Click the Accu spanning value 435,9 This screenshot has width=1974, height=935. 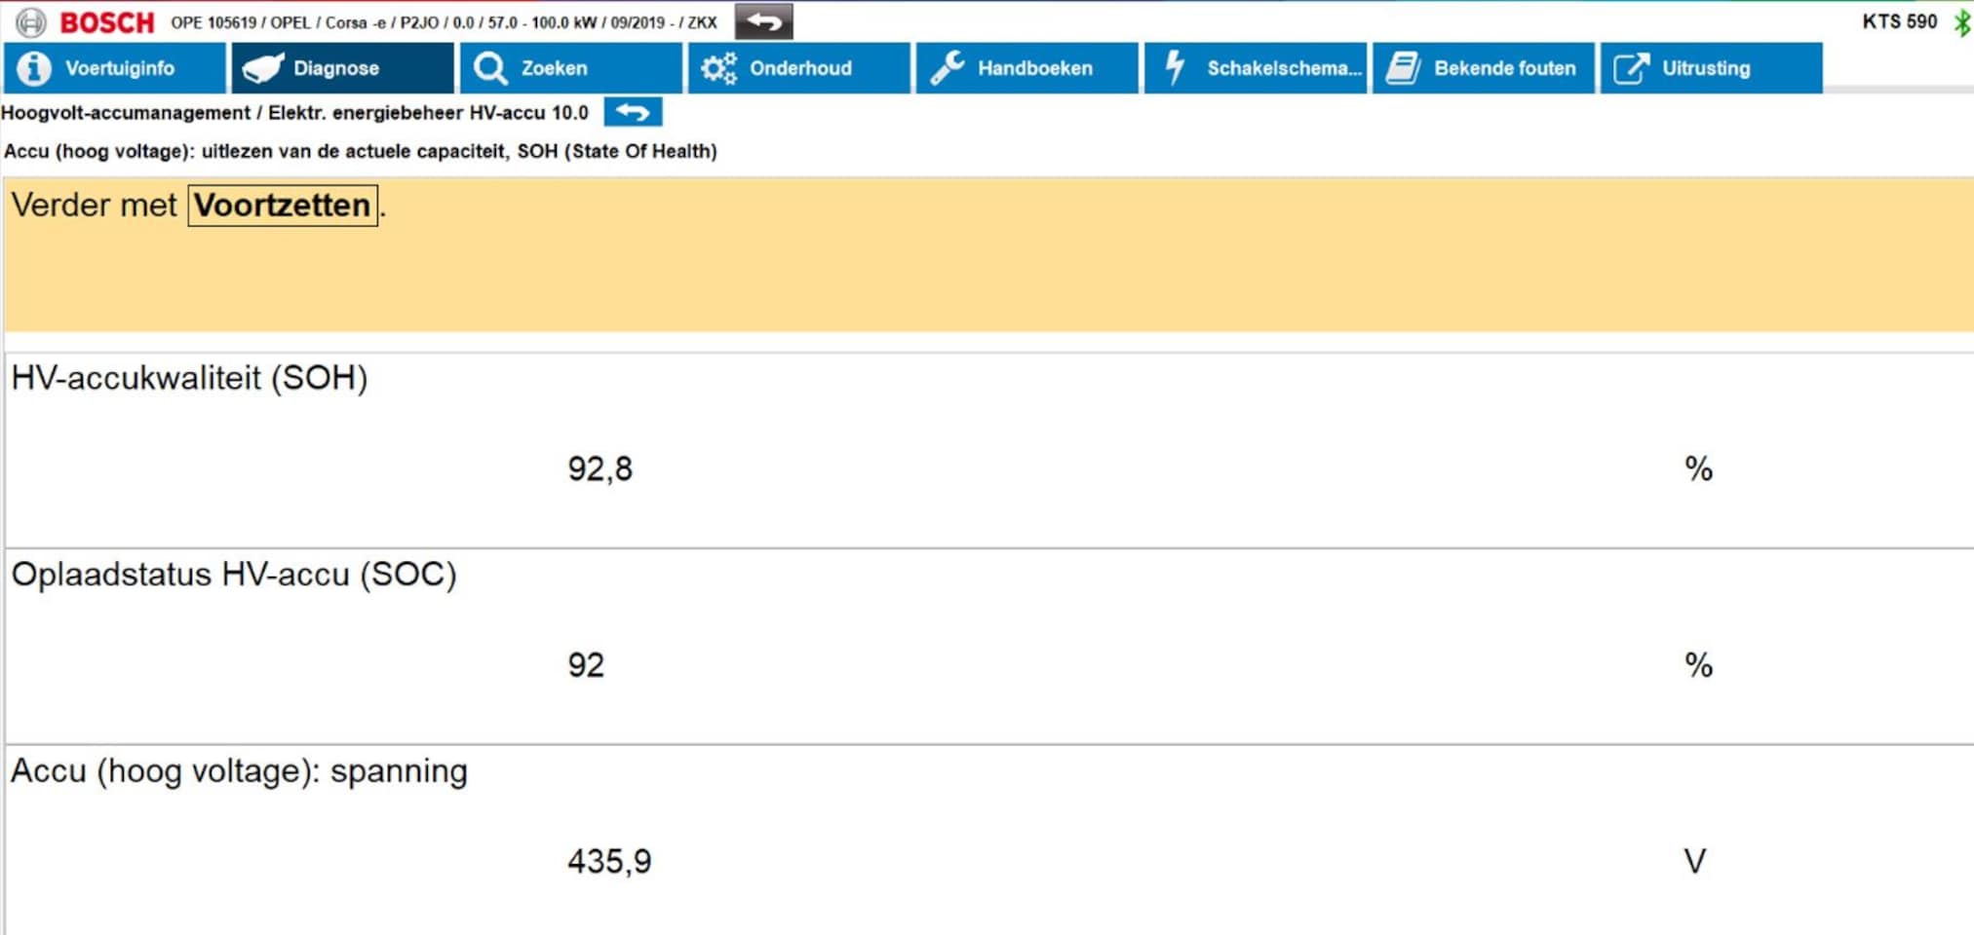[609, 861]
